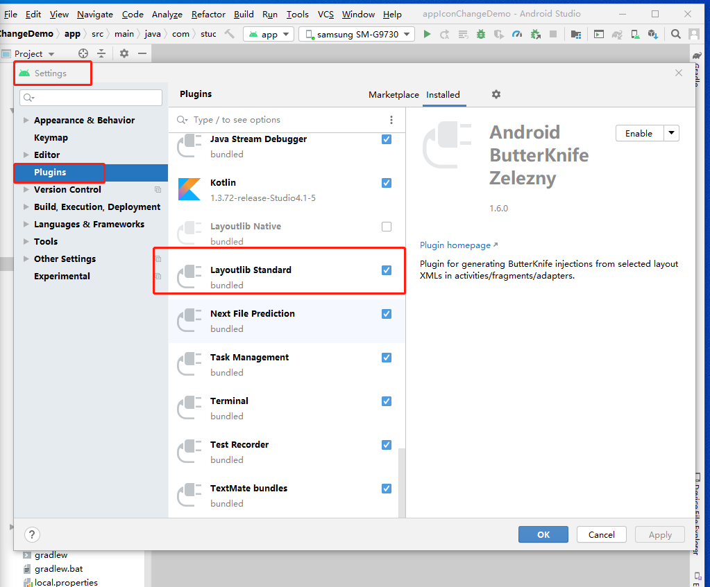Focus the Settings search field
The height and width of the screenshot is (587, 710).
(x=90, y=97)
